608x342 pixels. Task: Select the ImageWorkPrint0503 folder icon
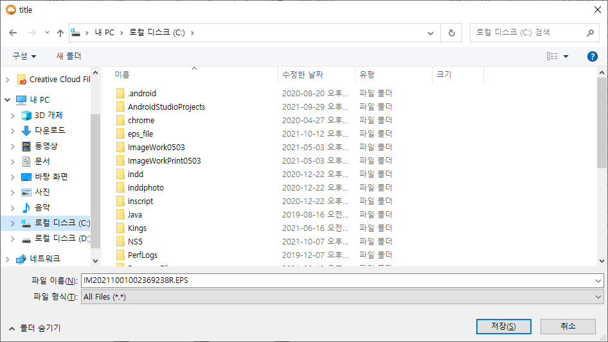121,161
